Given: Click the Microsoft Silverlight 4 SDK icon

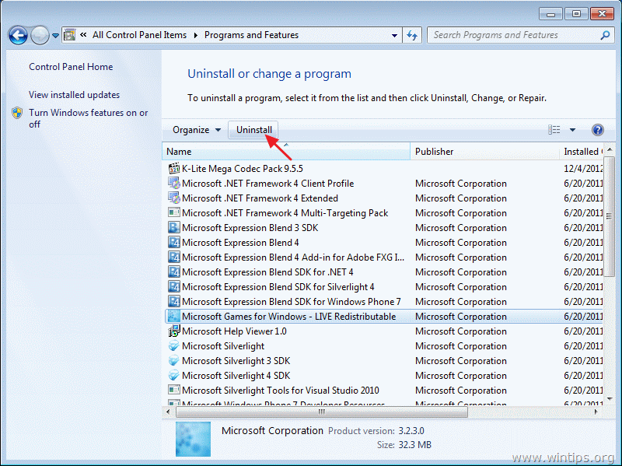Looking at the screenshot, I should (173, 376).
